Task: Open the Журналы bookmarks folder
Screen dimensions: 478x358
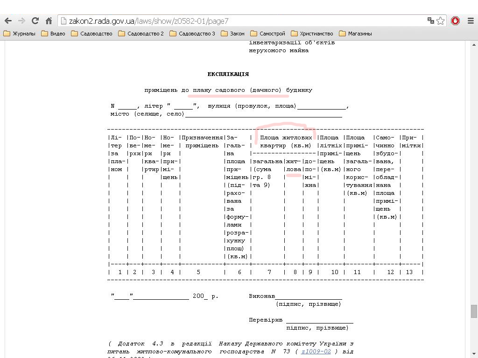Action: [20, 34]
